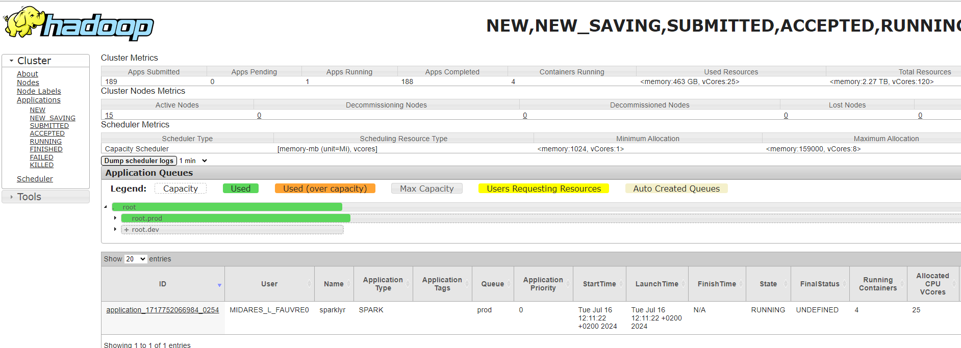Viewport: 961px width, 348px height.
Task: Open the Show entries count dropdown
Action: 136,259
